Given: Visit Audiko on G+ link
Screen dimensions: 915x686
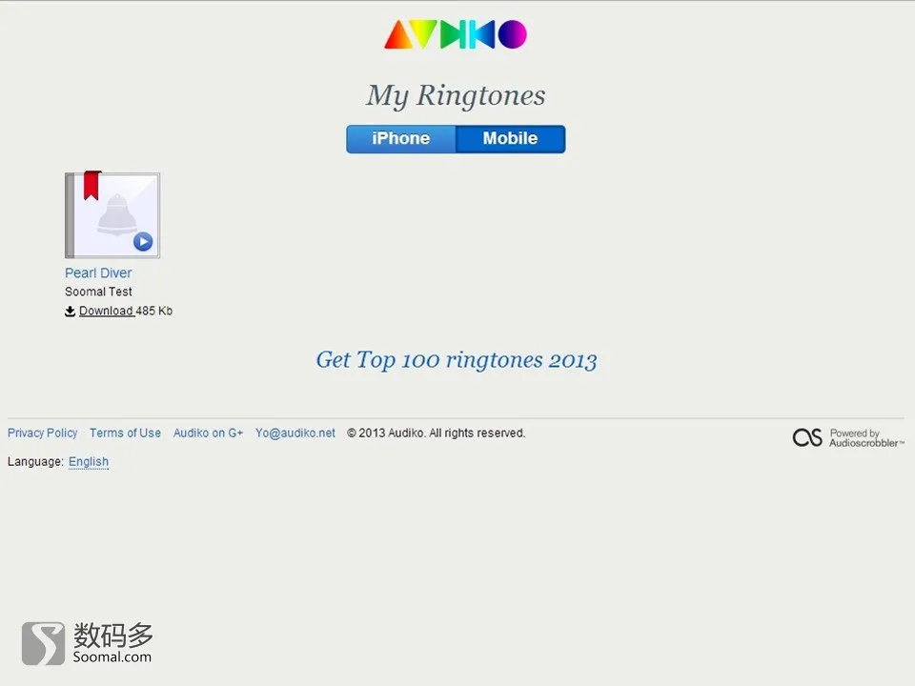Looking at the screenshot, I should pyautogui.click(x=208, y=433).
